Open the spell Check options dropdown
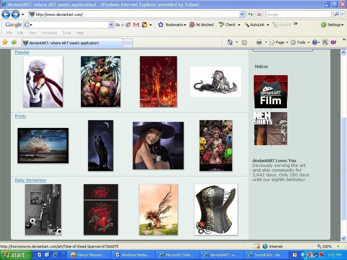 [x=239, y=25]
